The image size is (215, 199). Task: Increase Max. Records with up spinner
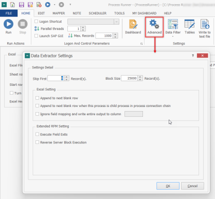(115, 34)
